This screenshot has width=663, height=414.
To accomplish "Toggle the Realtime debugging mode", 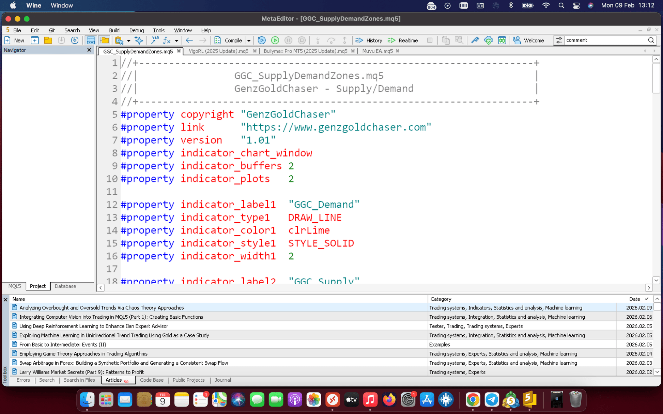I will (x=402, y=40).
